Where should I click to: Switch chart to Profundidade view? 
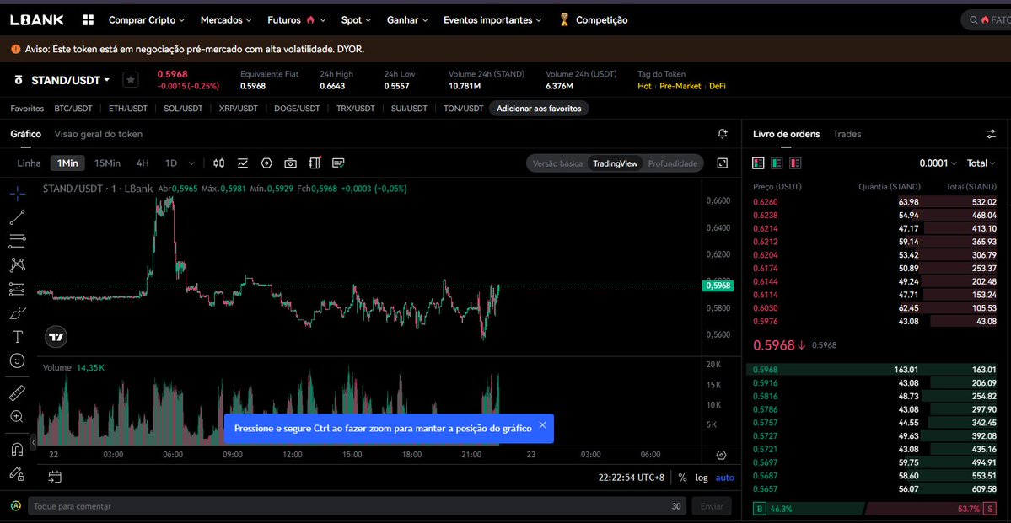coord(673,163)
